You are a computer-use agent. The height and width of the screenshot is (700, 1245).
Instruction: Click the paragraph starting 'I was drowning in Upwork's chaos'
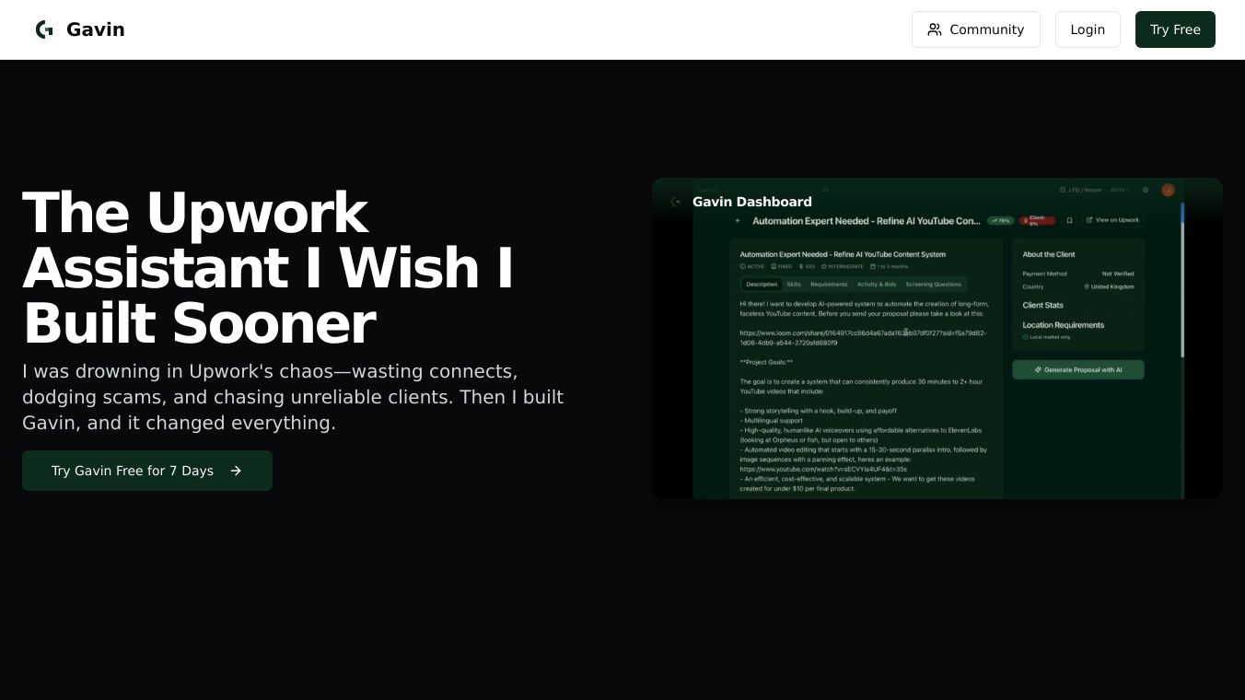coord(293,397)
